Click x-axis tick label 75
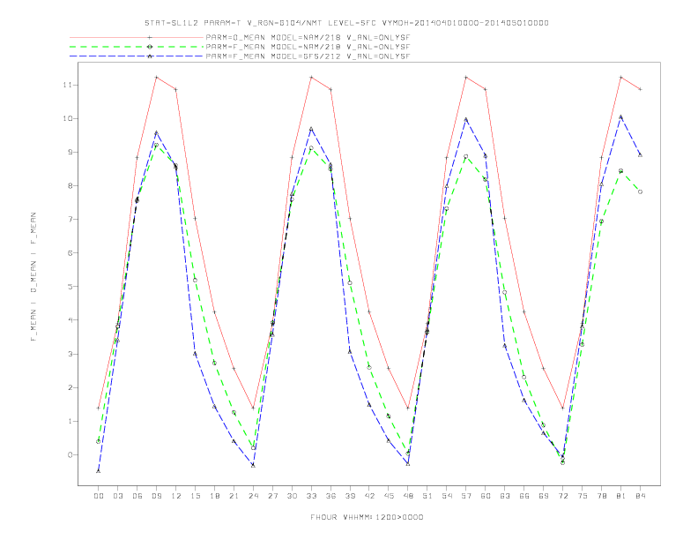The width and height of the screenshot is (698, 540). [583, 496]
